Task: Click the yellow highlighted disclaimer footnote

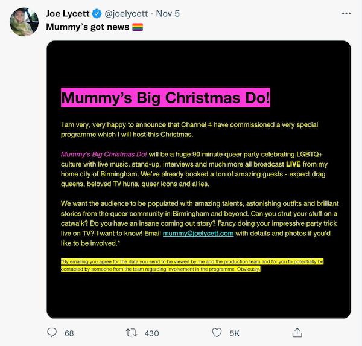Action: (x=192, y=265)
